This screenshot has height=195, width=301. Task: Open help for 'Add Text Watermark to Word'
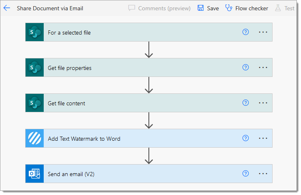click(x=245, y=138)
